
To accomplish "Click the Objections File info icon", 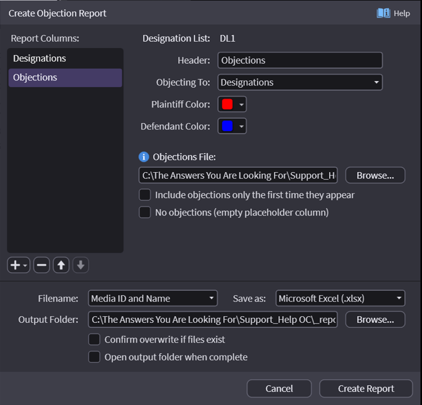I will click(x=144, y=157).
